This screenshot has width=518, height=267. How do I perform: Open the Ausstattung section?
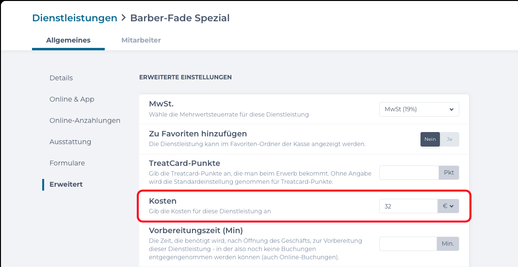point(70,142)
